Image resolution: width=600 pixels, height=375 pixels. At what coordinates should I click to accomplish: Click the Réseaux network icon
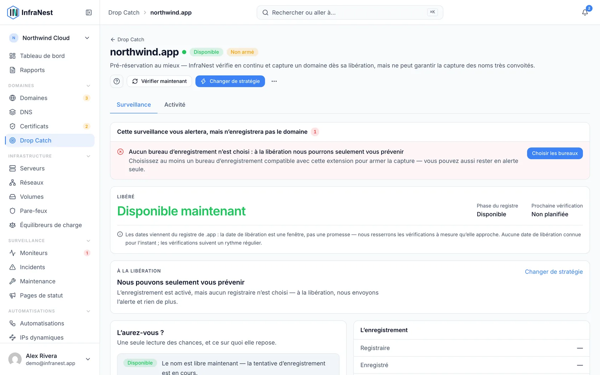12,182
